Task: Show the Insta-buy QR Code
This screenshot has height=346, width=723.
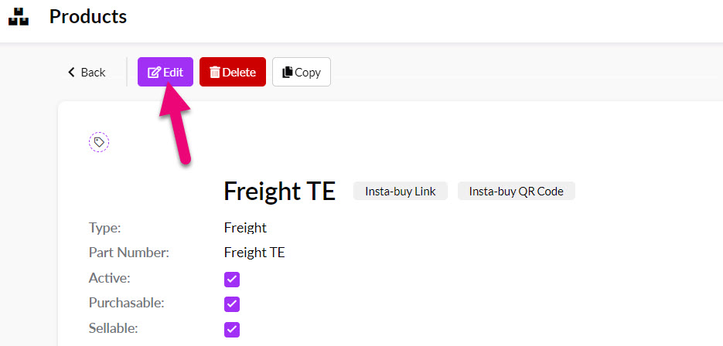Action: [517, 191]
